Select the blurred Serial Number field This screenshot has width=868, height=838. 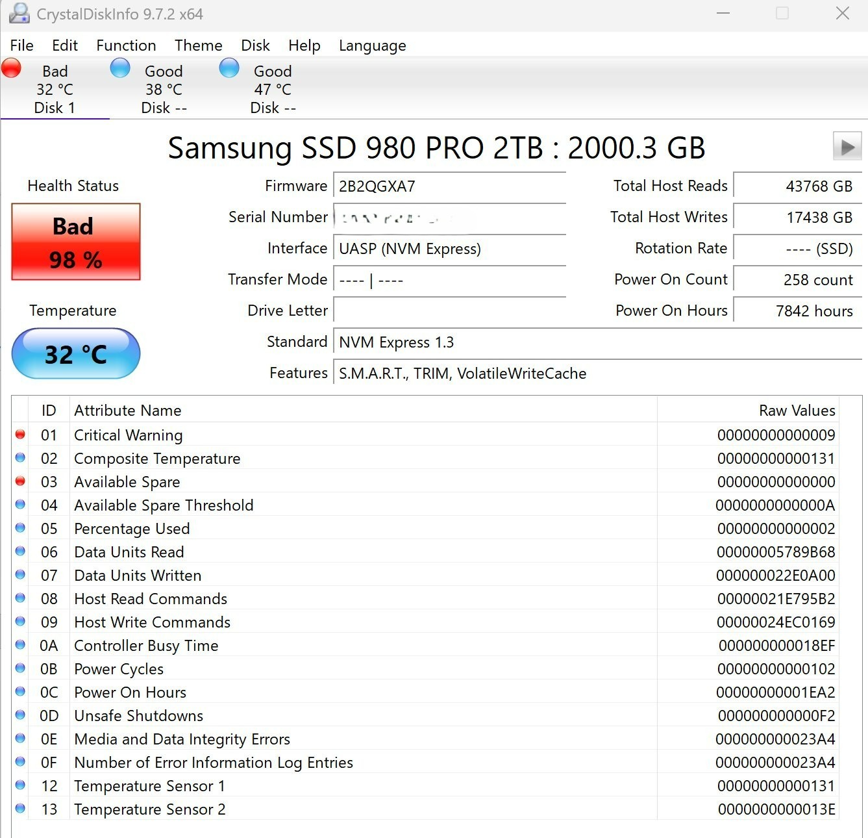[449, 218]
